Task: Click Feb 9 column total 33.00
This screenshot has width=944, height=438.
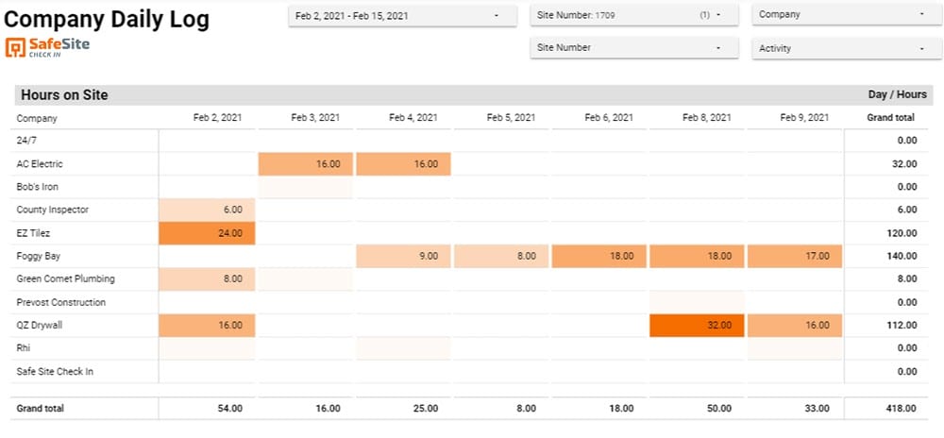Action: (817, 409)
